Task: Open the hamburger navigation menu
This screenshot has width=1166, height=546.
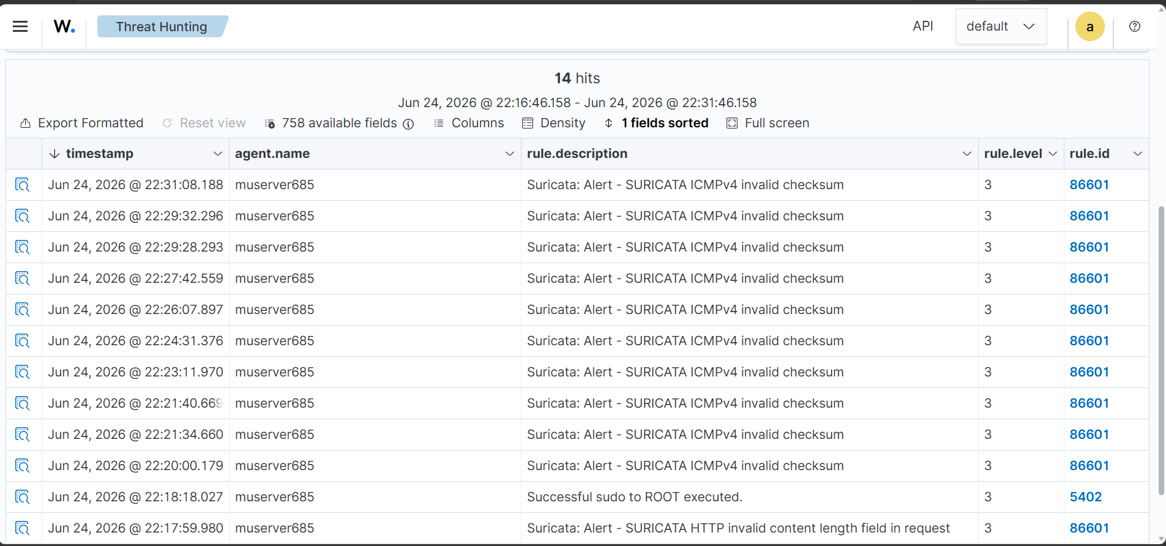Action: [20, 26]
